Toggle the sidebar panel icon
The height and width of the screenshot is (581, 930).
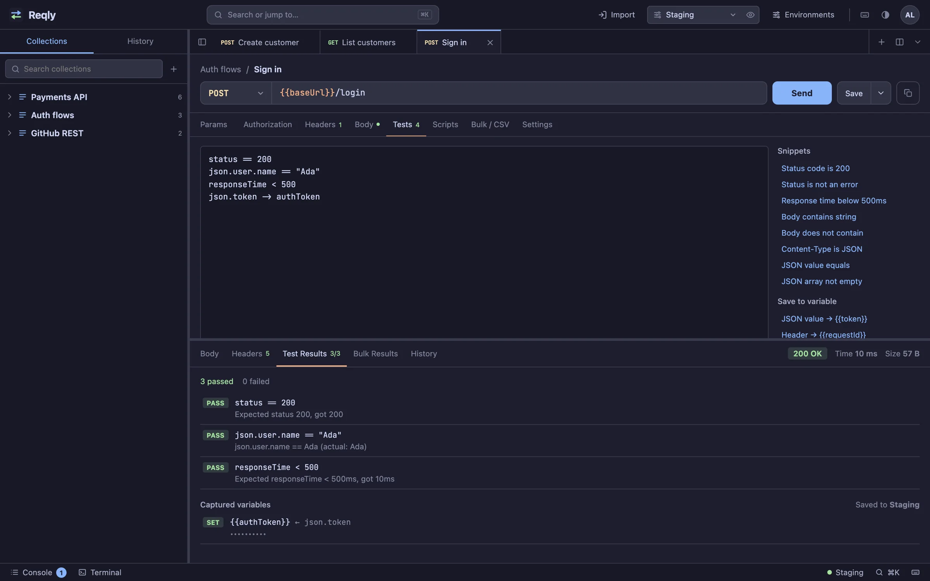click(x=202, y=42)
